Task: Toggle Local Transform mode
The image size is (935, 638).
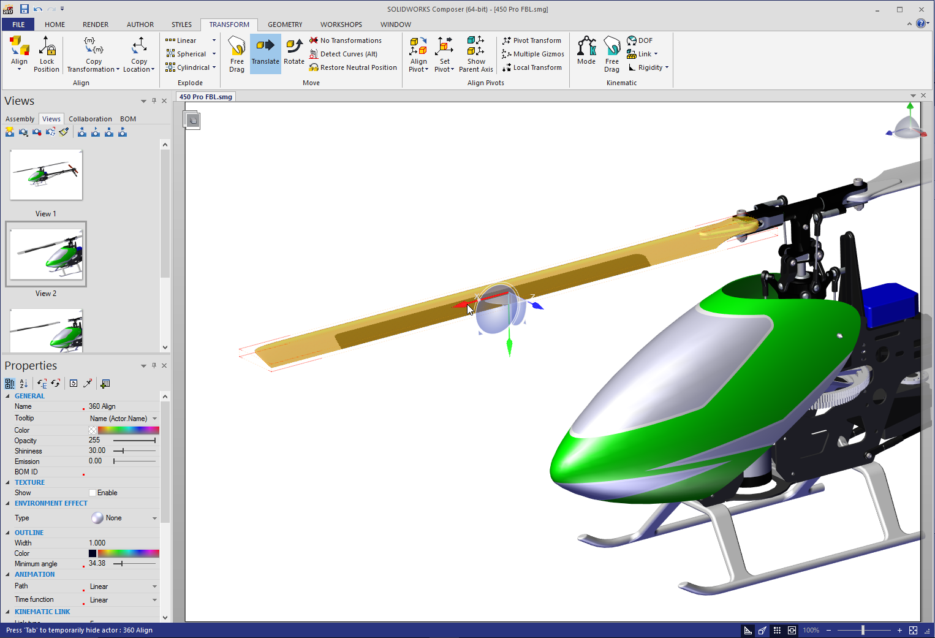Action: pos(531,67)
